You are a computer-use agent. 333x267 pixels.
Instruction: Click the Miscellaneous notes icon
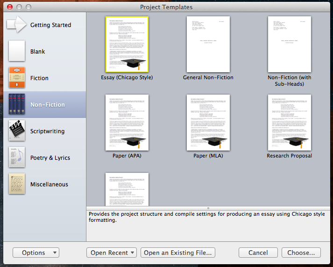[17, 184]
